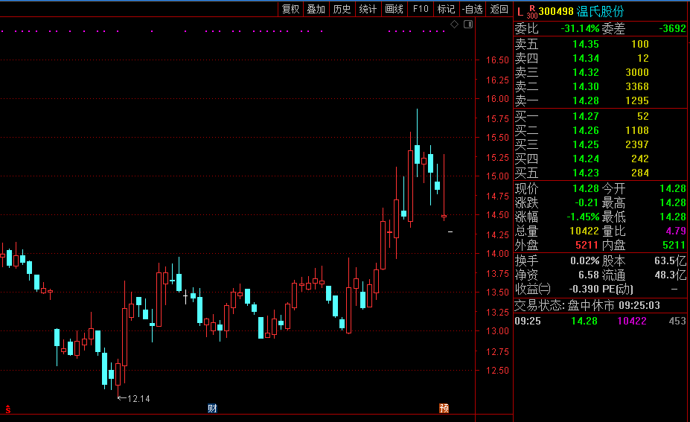Click the red S marker at chart bottom-left
Image resolution: width=690 pixels, height=422 pixels.
click(x=7, y=409)
